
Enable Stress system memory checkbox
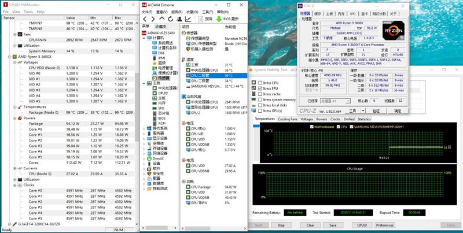(x=260, y=99)
